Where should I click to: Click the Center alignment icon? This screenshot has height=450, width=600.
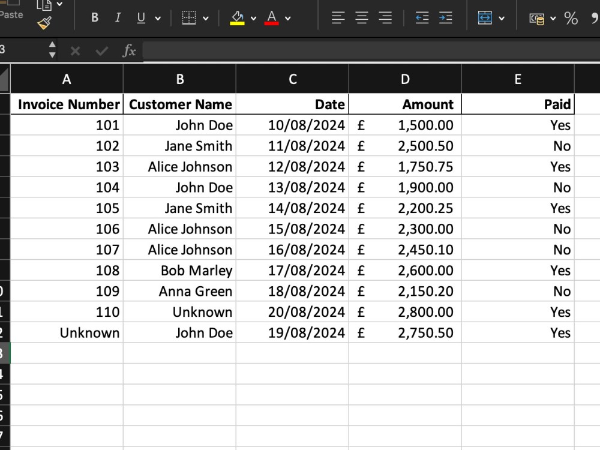click(x=361, y=17)
